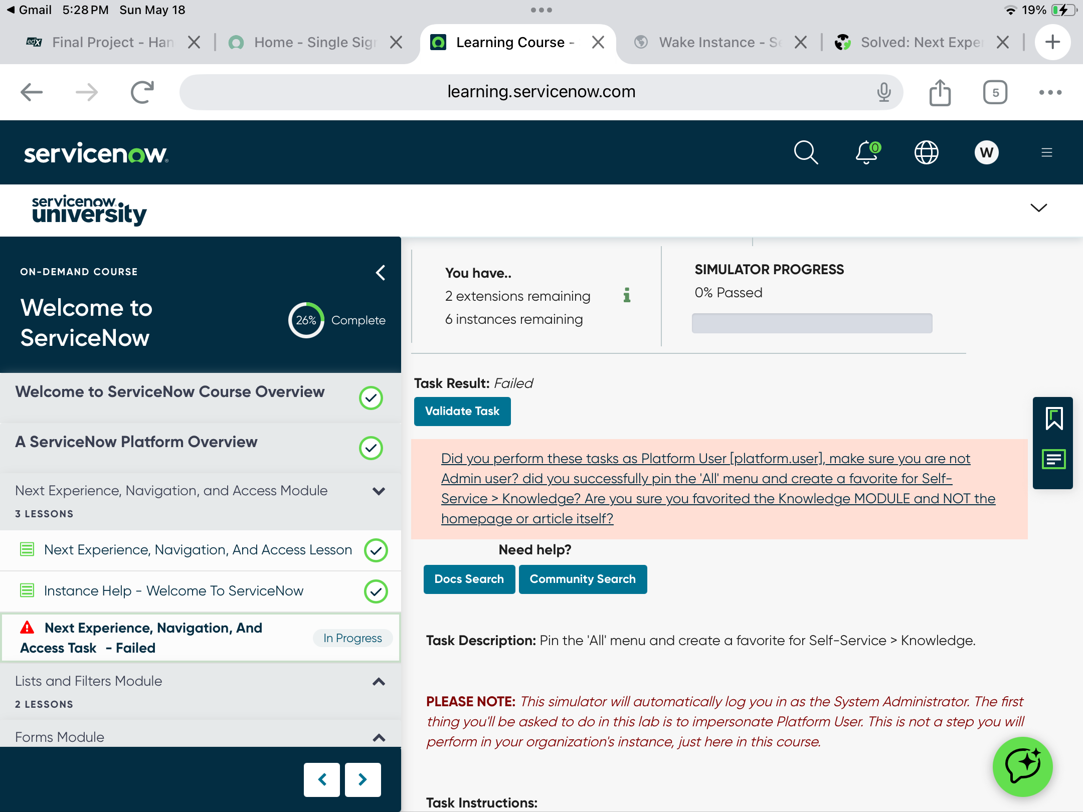The image size is (1083, 812).
Task: Open Next Experience Navigation And Access Lesson
Action: (x=198, y=550)
